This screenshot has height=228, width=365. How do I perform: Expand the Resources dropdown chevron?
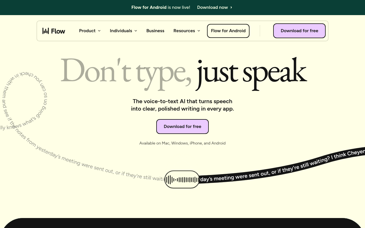199,31
